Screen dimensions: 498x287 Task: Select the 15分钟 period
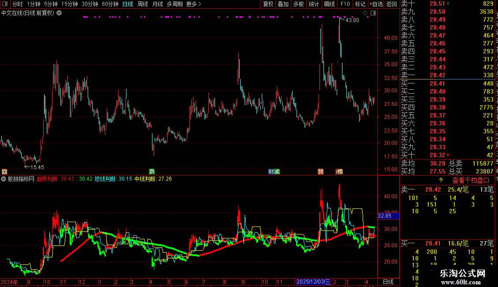click(x=70, y=4)
